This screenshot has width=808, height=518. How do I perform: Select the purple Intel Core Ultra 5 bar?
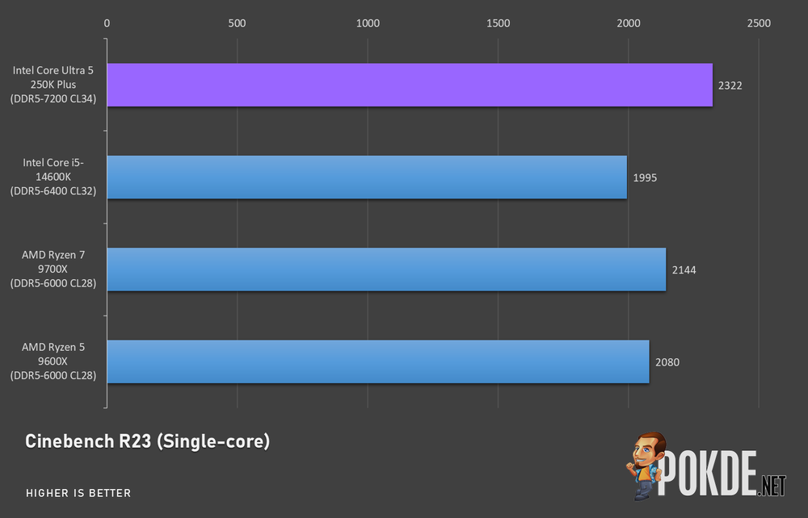click(x=410, y=85)
